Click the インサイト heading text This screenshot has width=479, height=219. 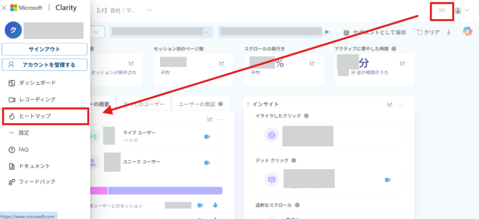point(265,104)
